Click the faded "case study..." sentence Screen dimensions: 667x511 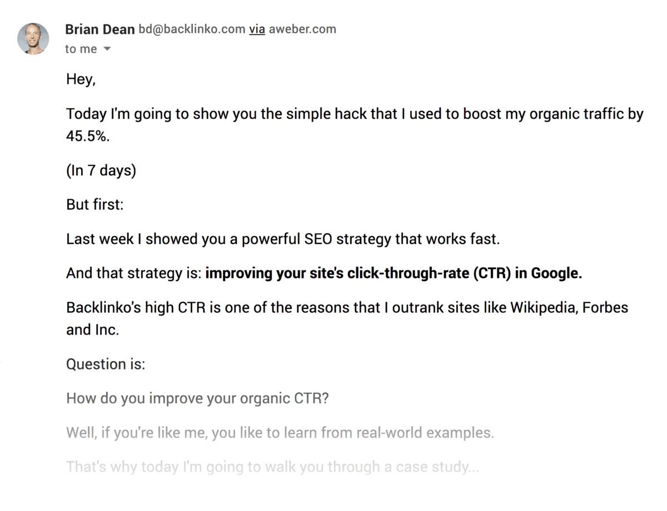[x=272, y=467]
